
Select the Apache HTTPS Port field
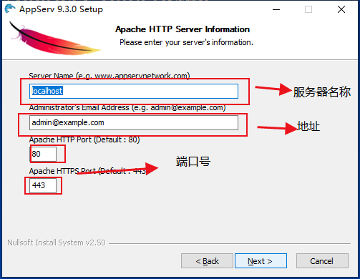43,185
